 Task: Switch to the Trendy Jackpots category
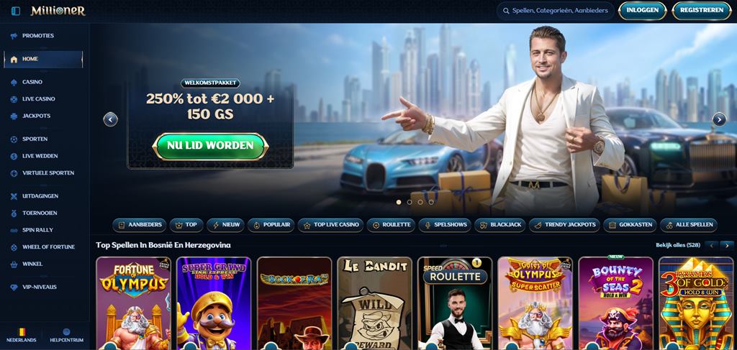point(564,225)
